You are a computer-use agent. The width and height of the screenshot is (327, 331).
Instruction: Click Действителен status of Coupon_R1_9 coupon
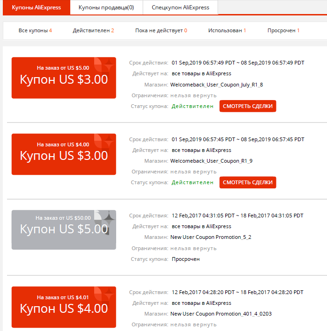coord(193,182)
